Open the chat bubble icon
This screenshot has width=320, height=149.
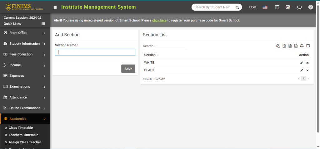(299, 7)
